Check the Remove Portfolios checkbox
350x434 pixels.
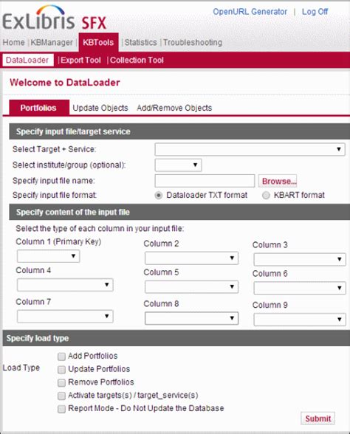[x=61, y=383]
